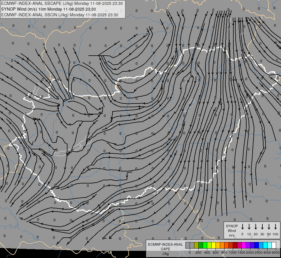Screen dimensions: 281x258
Task: Click the SYNOP label in wind legend
Action: [232, 226]
